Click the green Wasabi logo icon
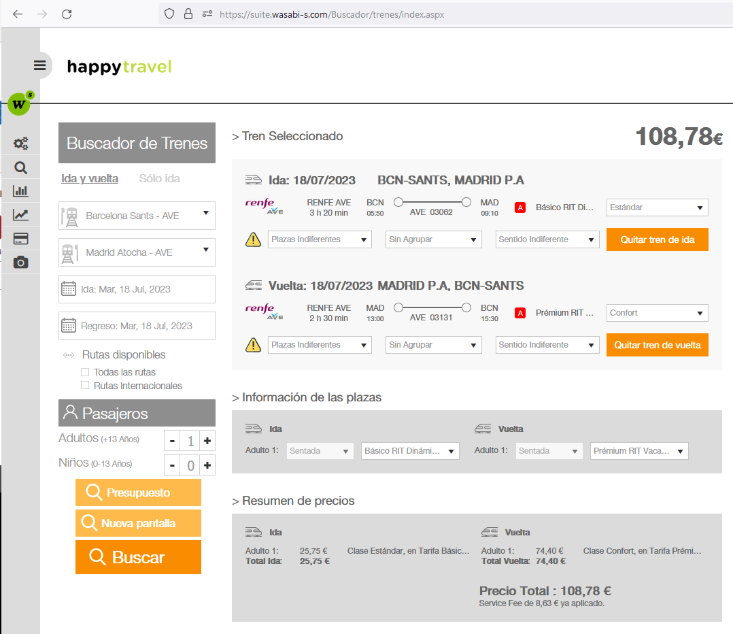The width and height of the screenshot is (733, 634). [x=20, y=104]
